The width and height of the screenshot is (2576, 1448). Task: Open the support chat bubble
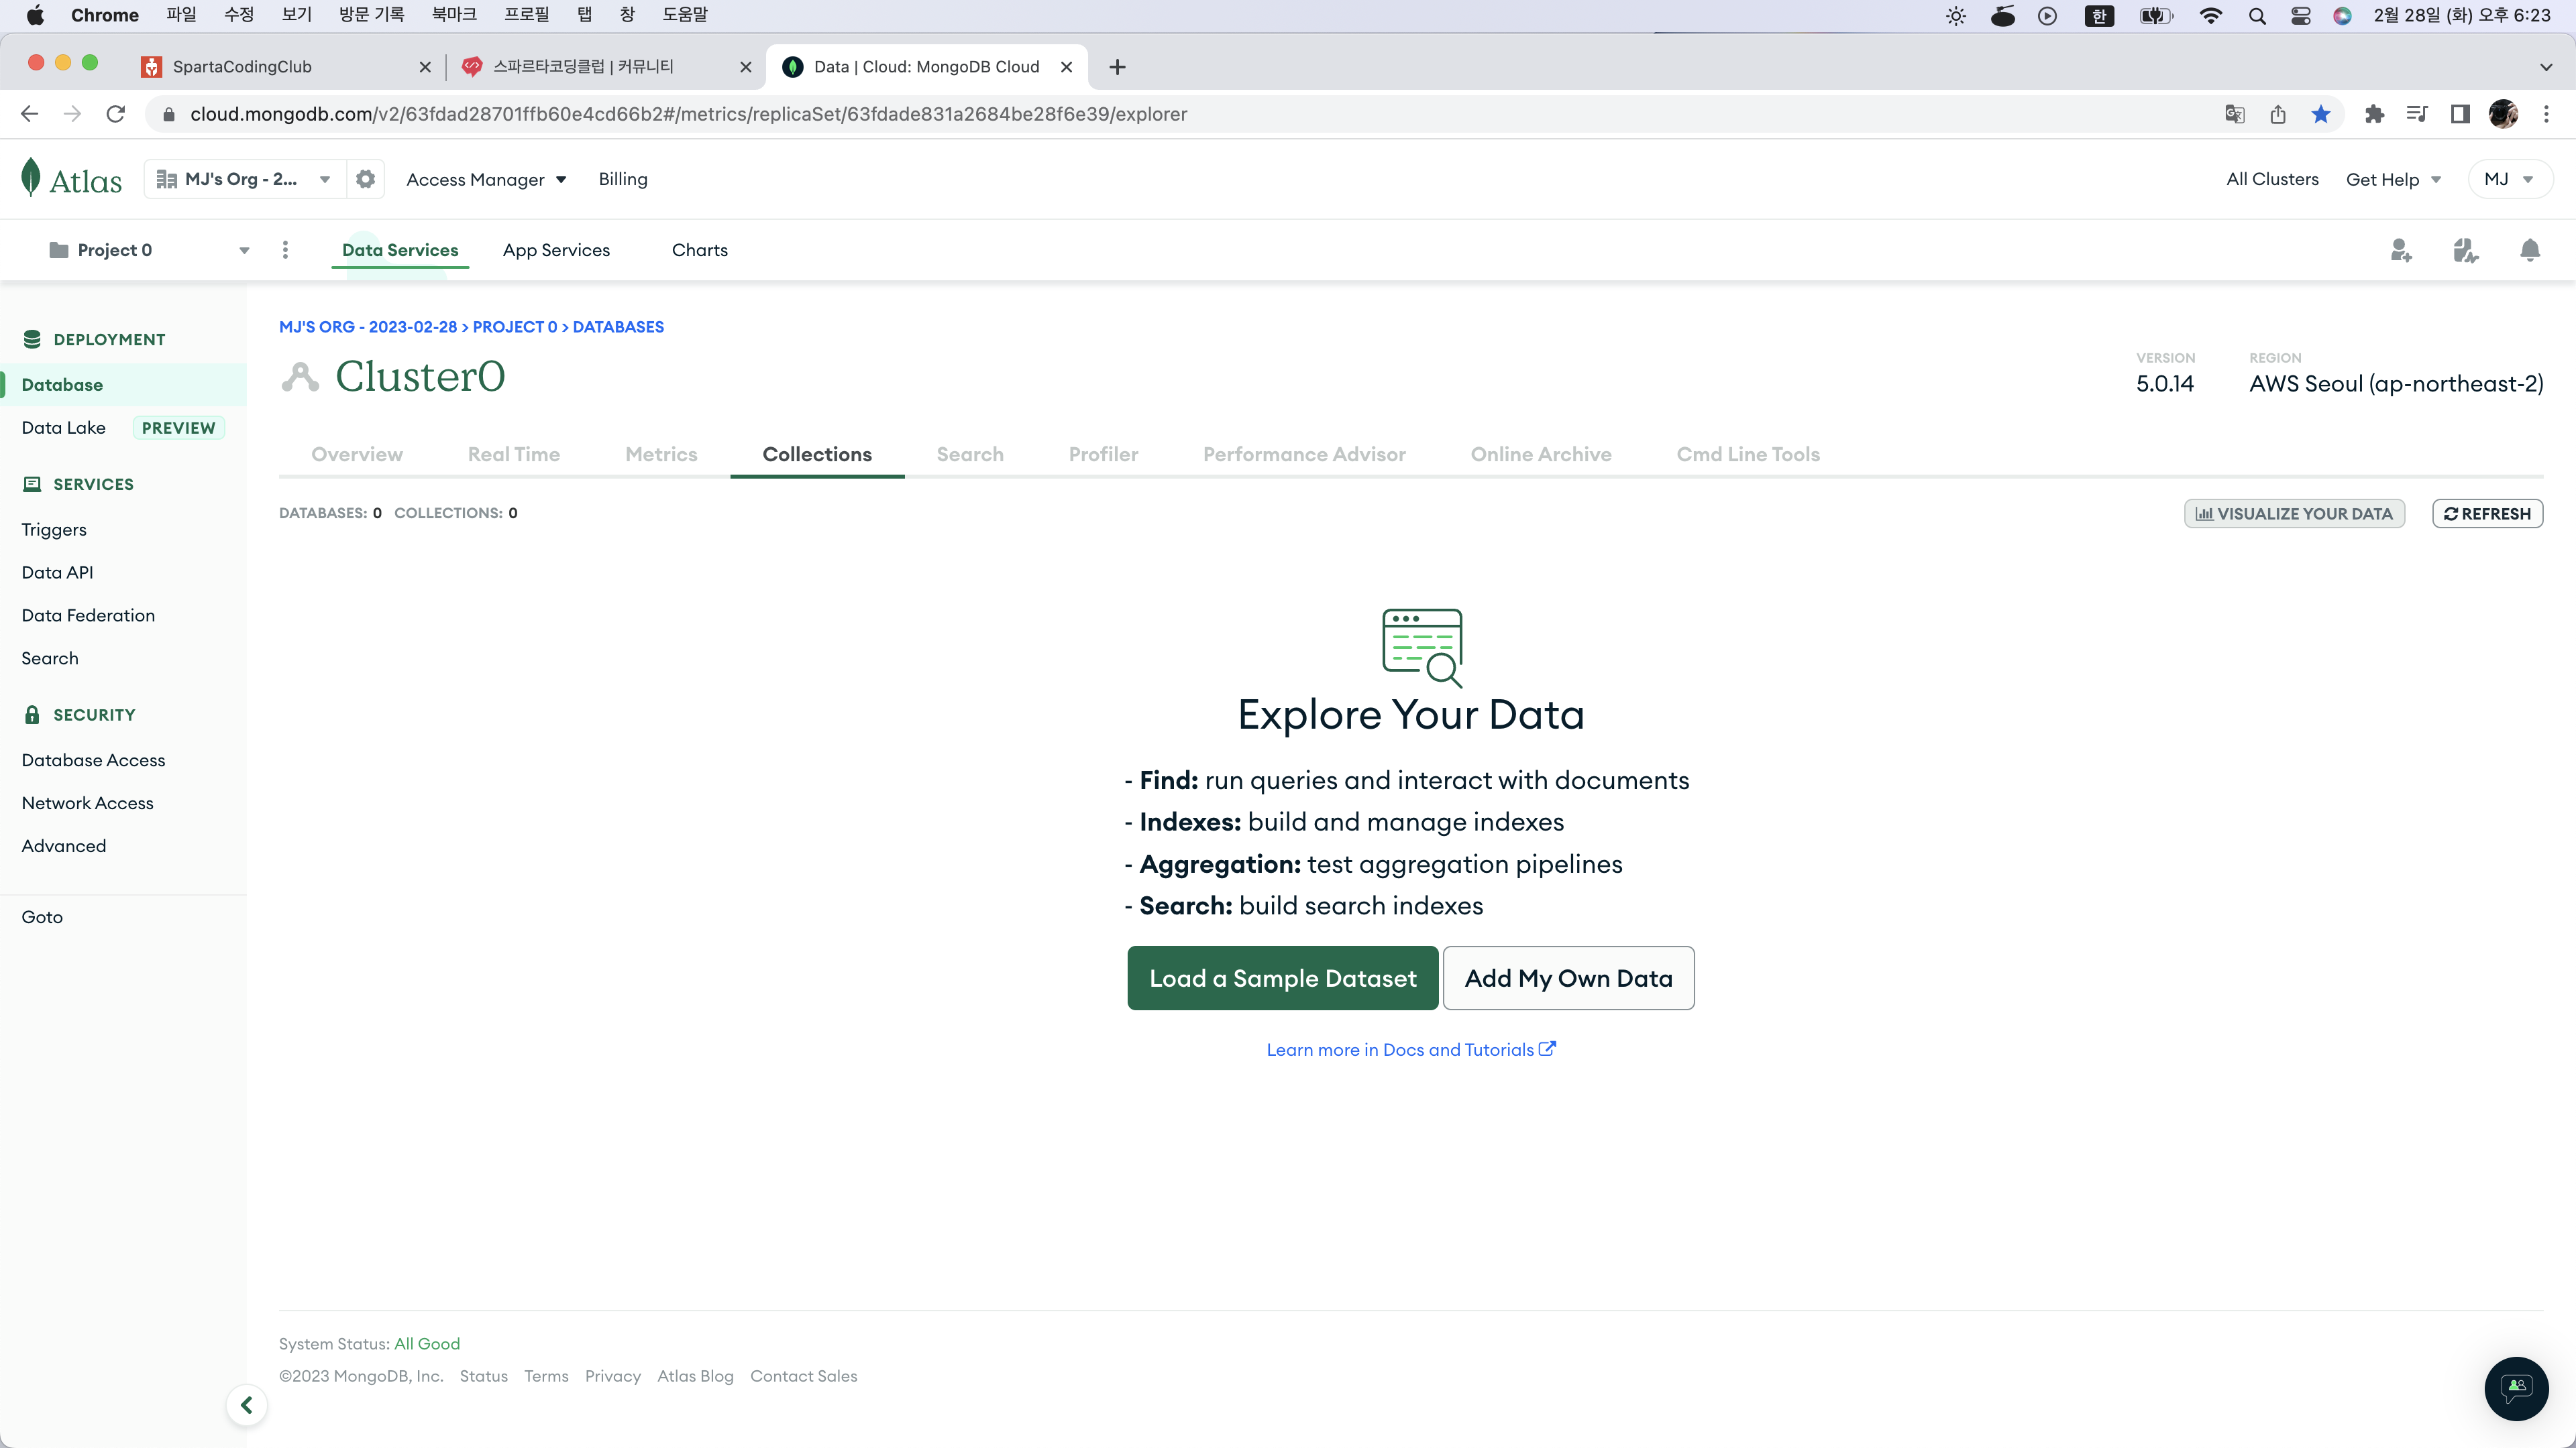(2516, 1388)
